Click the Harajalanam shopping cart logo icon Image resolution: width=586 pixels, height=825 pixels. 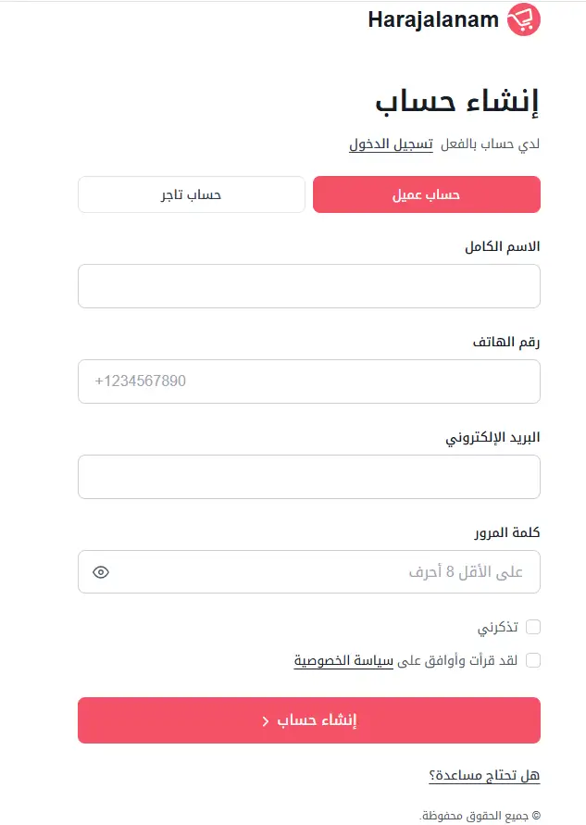click(523, 19)
